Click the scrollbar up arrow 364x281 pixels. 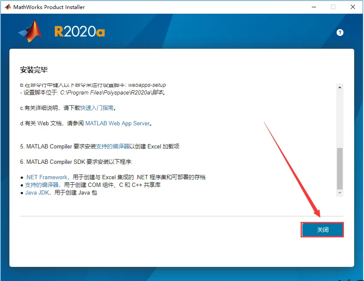(340, 87)
